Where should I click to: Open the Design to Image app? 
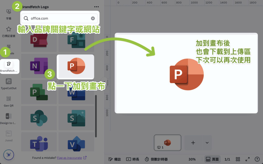click(x=8, y=119)
